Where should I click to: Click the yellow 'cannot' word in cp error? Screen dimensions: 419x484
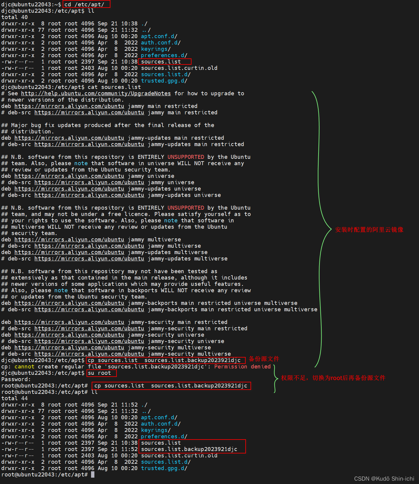tap(25, 367)
